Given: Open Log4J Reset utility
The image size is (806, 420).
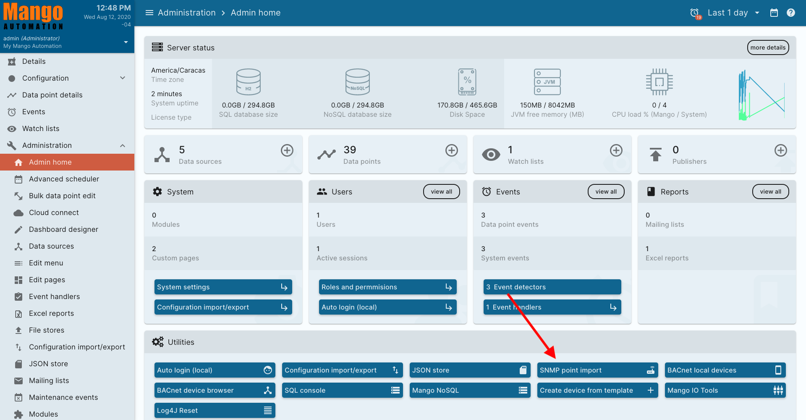Looking at the screenshot, I should [x=215, y=410].
